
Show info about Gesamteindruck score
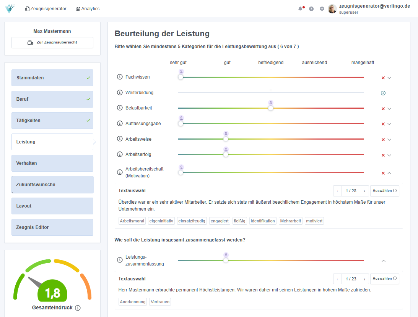[78, 308]
